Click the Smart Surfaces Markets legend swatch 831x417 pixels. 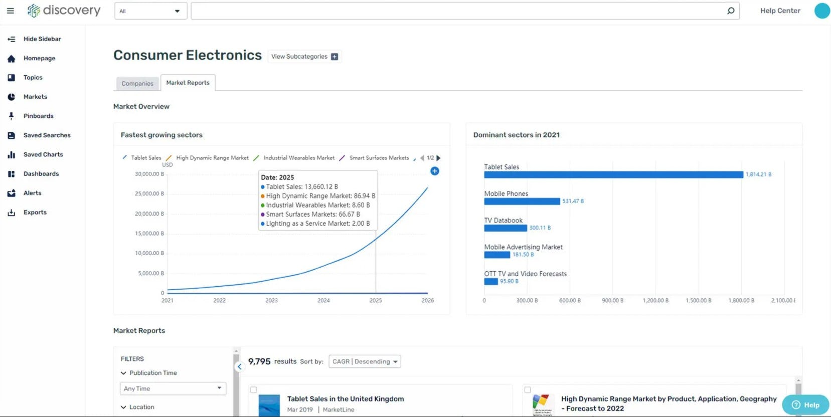pyautogui.click(x=342, y=158)
